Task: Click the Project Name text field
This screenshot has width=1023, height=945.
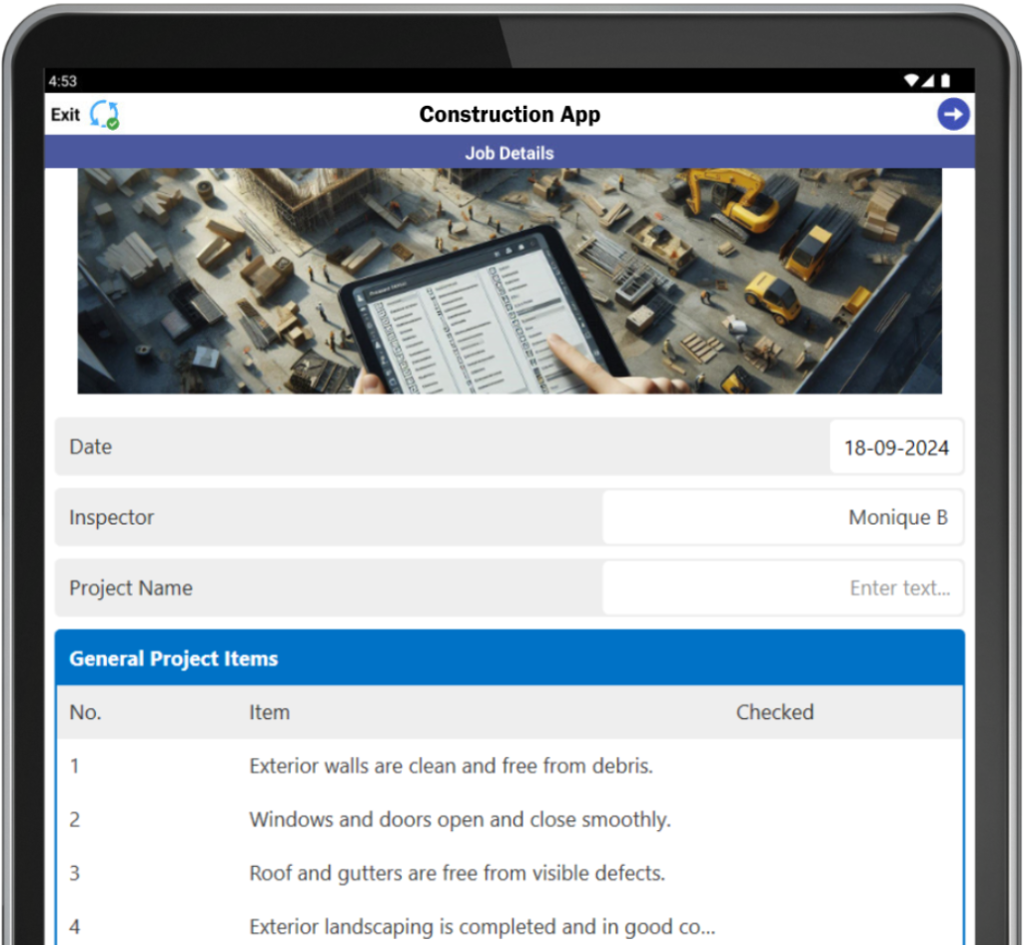Action: click(782, 587)
